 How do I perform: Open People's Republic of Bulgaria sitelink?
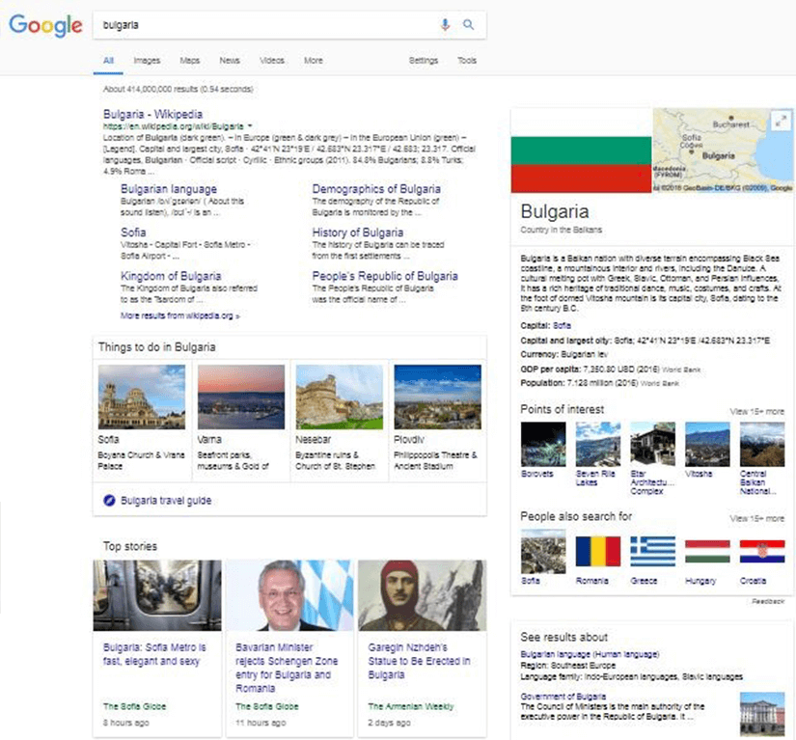[385, 276]
